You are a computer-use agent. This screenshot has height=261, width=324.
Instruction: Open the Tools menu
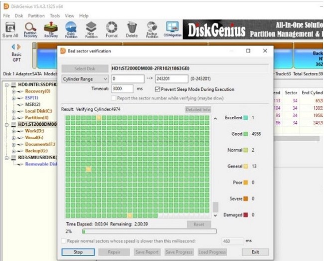[55, 15]
